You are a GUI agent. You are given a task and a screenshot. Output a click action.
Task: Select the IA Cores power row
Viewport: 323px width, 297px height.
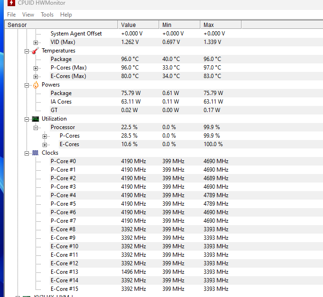point(61,102)
